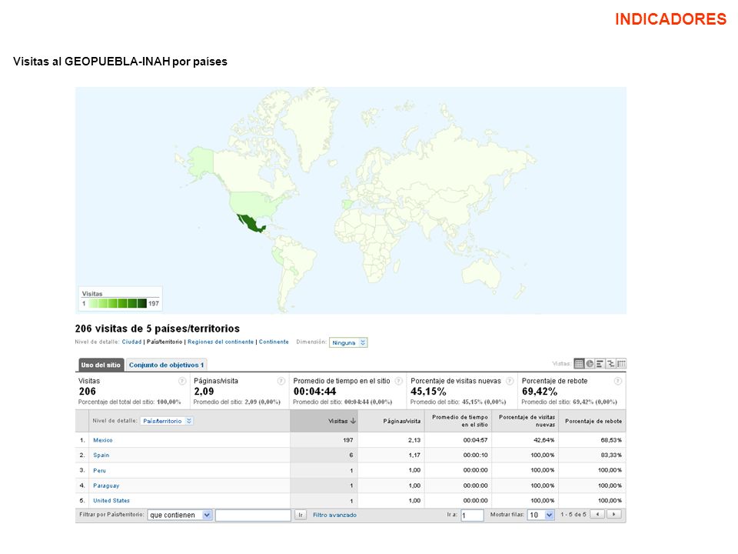Open help icon for Promedio de tiempo en el sitio
738x554 pixels.
point(399,381)
